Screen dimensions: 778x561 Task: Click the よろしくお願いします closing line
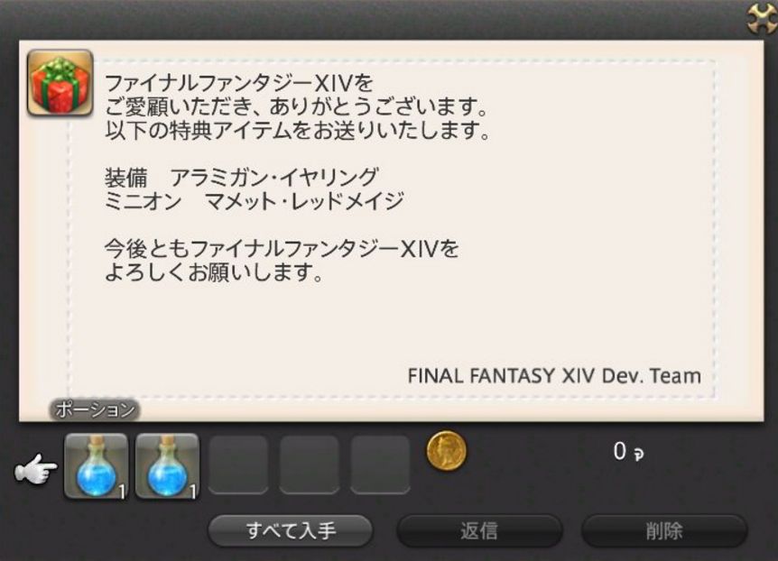pyautogui.click(x=214, y=272)
